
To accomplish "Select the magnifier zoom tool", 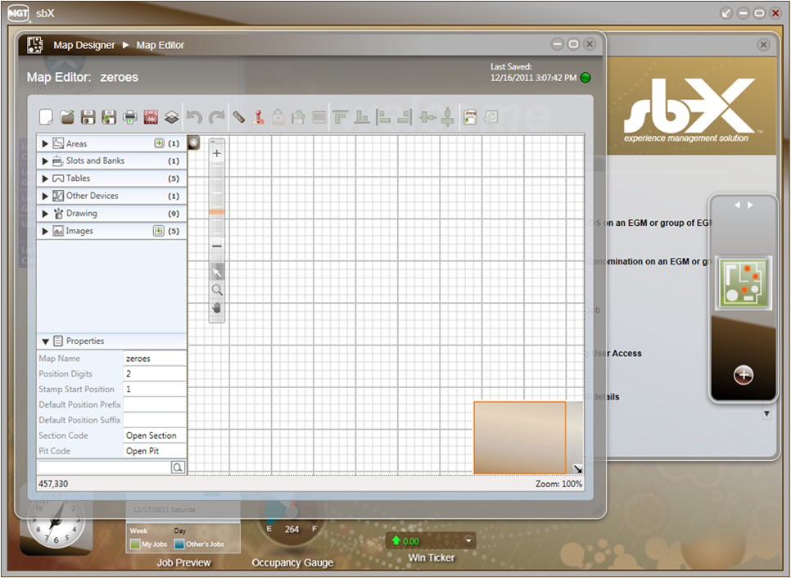I will (217, 290).
